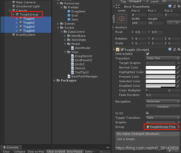Open Rect Transform preset settings icon
181x153 pixels.
(x=174, y=6)
